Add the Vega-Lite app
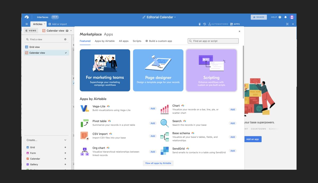318x183 pixels. [x=153, y=108]
